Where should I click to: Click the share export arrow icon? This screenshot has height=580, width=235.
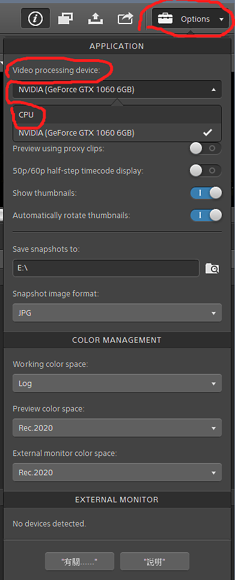[126, 18]
